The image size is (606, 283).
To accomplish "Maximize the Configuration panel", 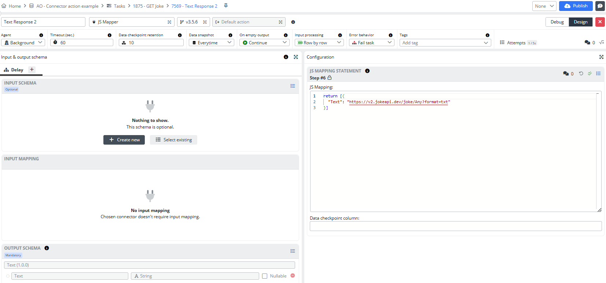I will pos(601,57).
